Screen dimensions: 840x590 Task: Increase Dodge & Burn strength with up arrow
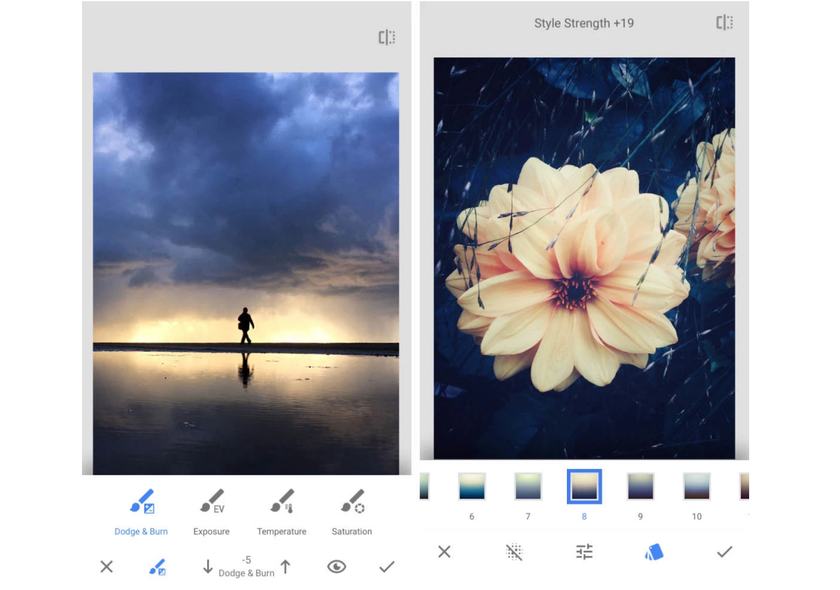tap(286, 567)
